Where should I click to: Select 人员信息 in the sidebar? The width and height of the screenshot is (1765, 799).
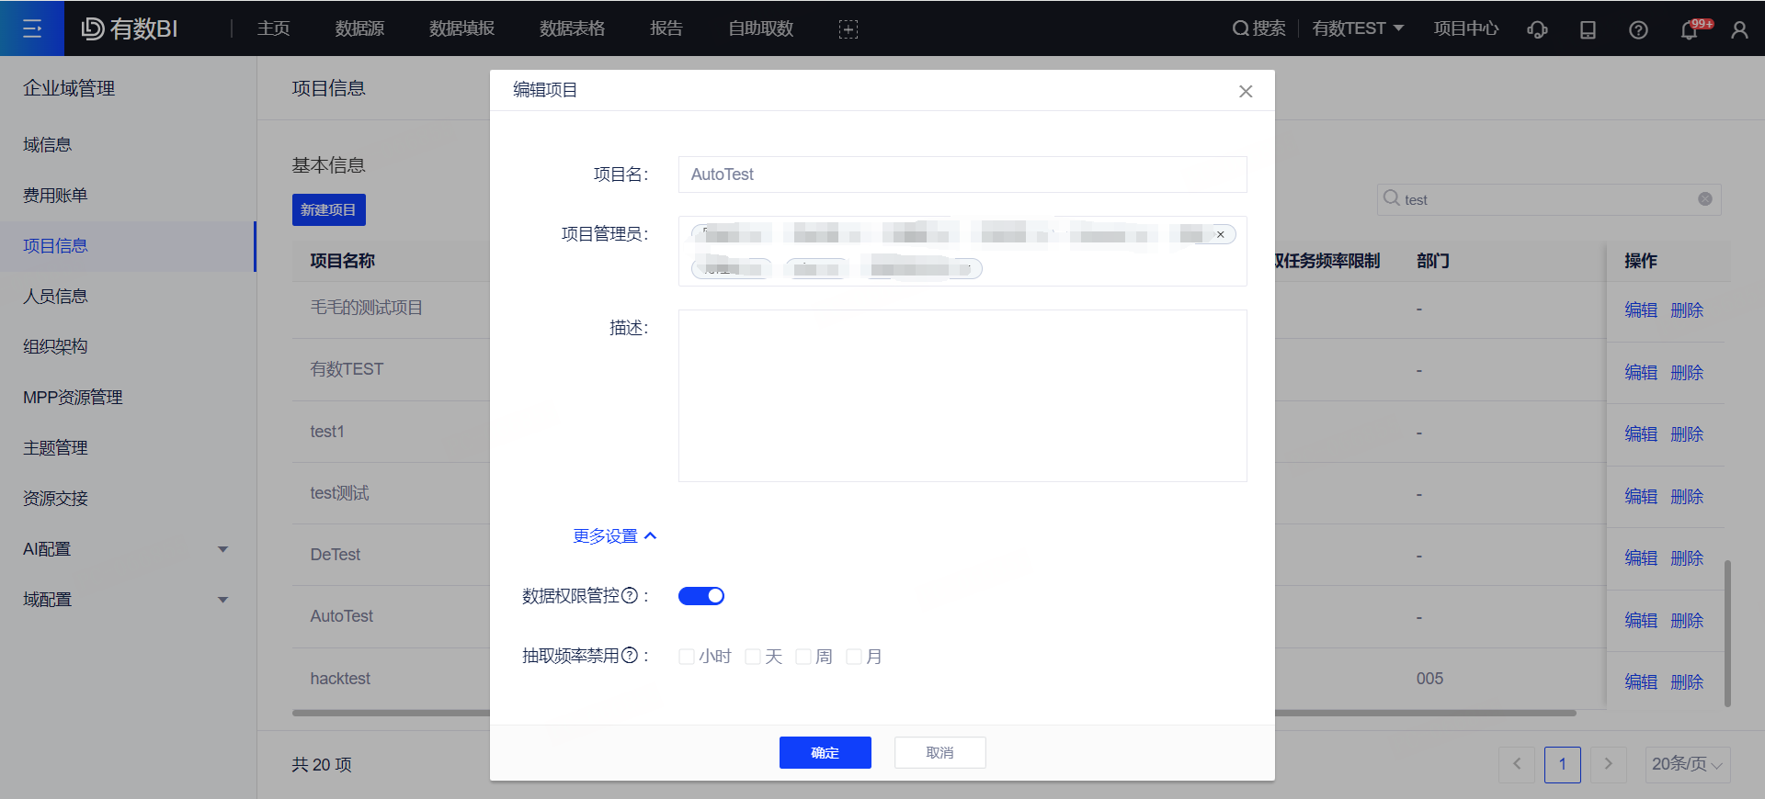click(x=55, y=297)
